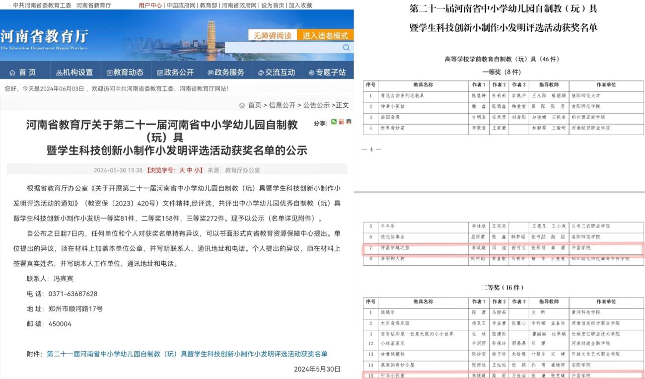This screenshot has height=379, width=645.
Task: Click table cell 年年乐
Action: [x=387, y=227]
